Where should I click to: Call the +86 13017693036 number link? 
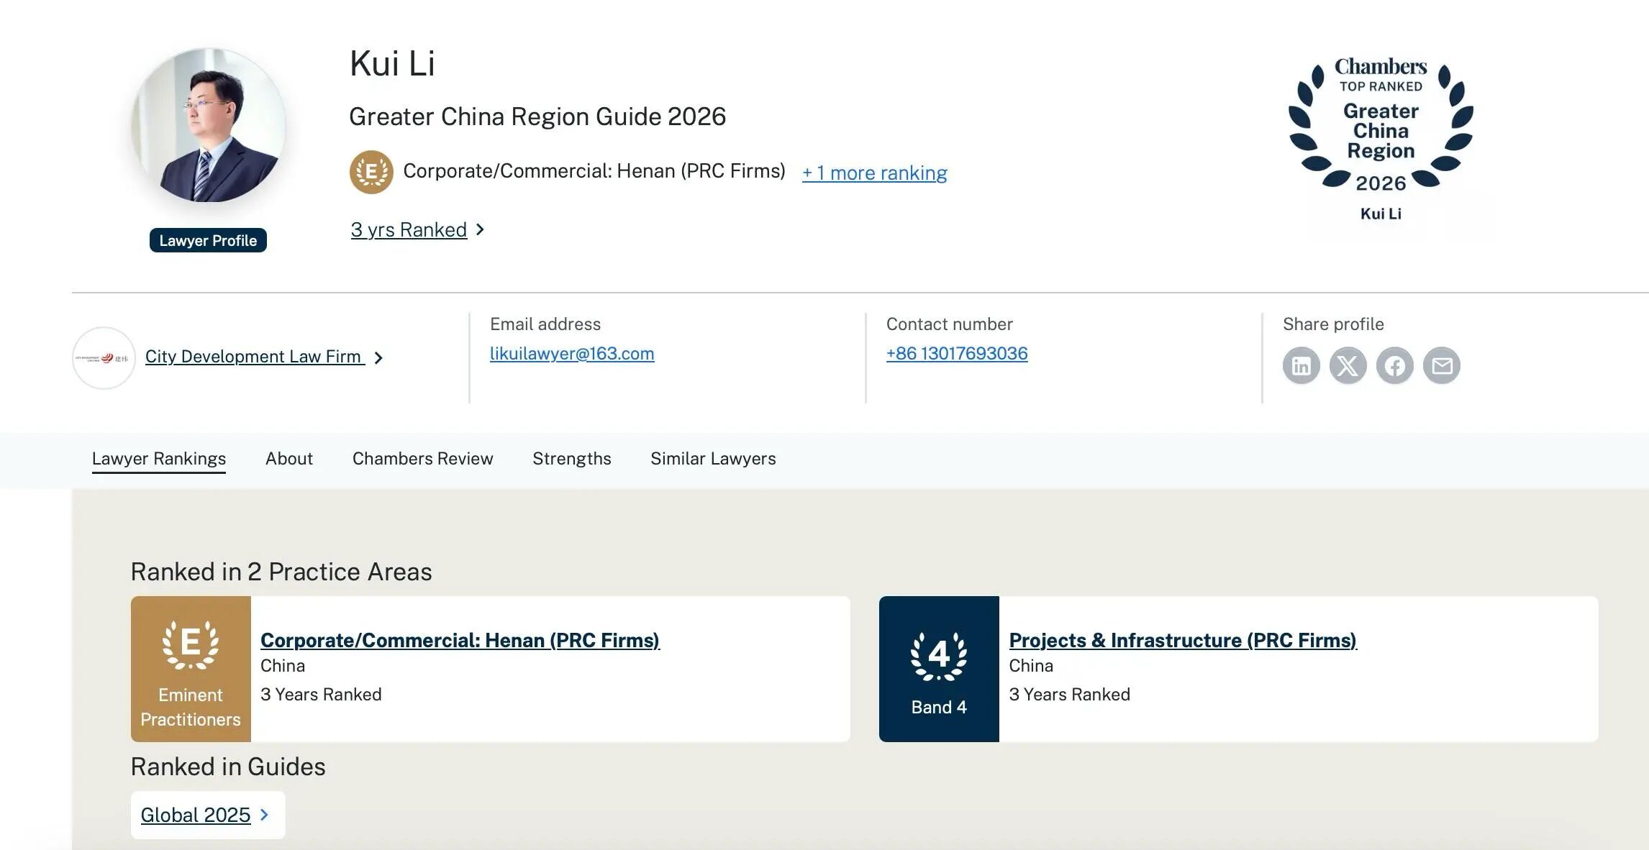tap(956, 354)
